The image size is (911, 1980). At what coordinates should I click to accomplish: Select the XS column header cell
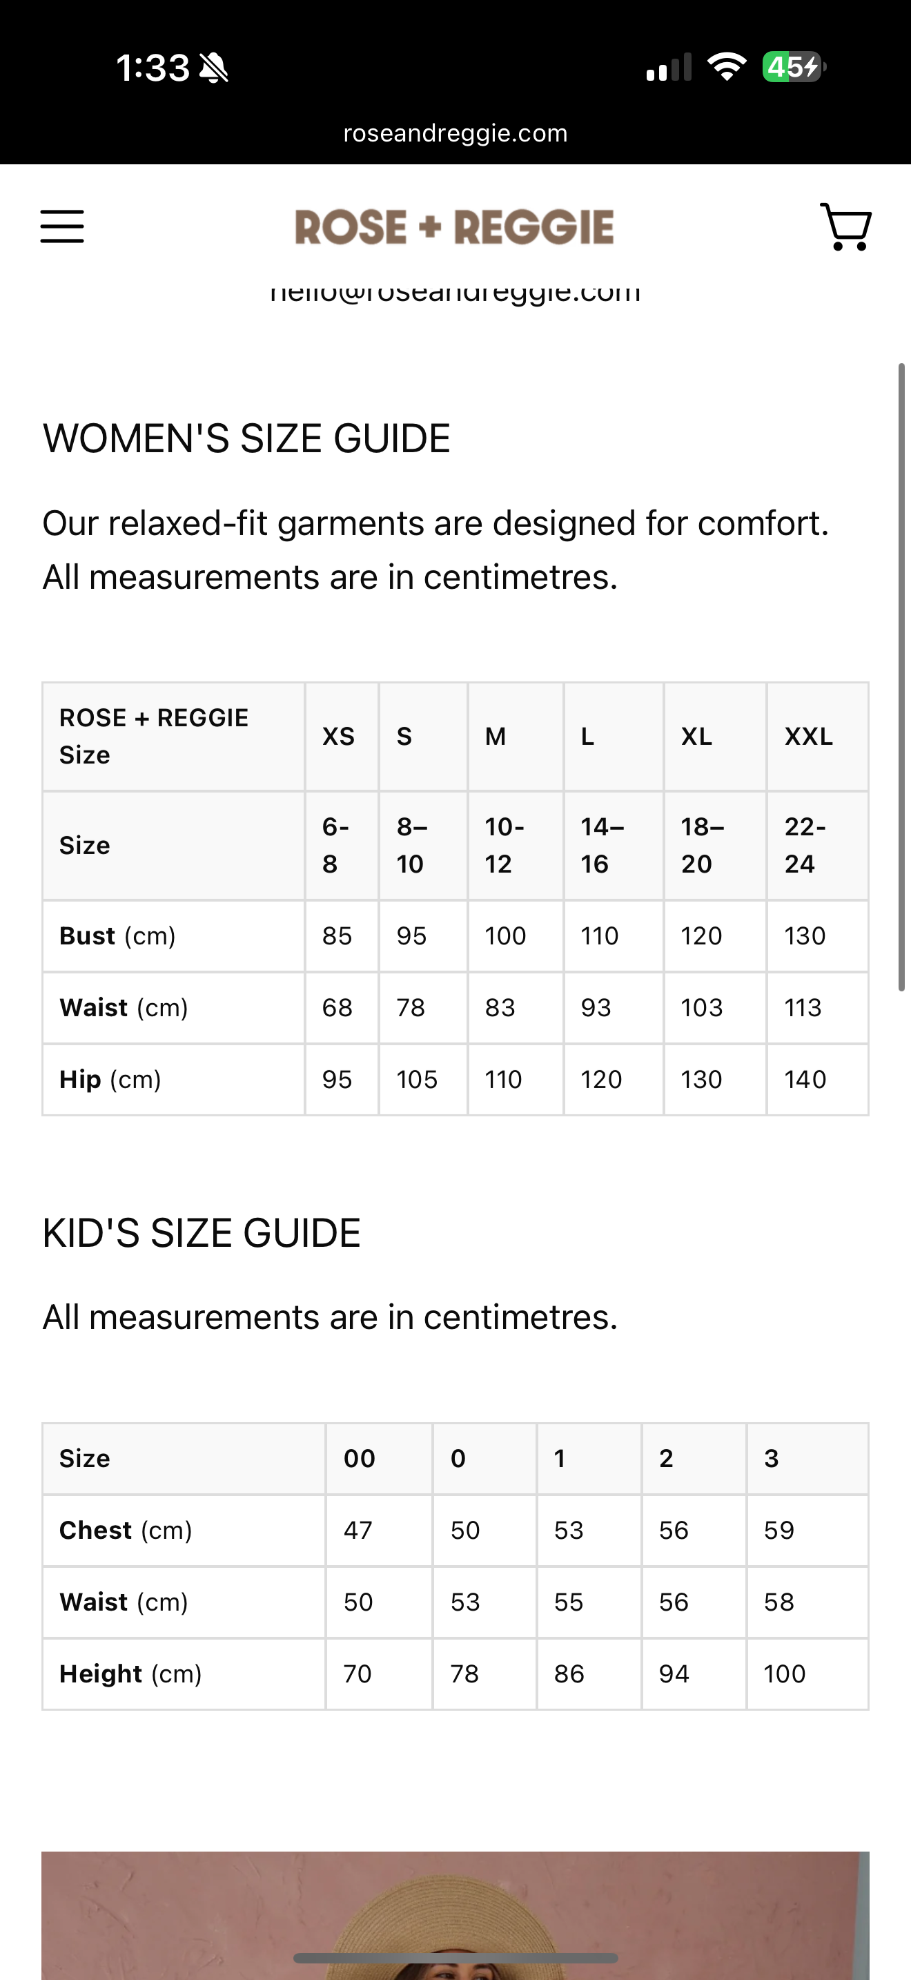[340, 737]
